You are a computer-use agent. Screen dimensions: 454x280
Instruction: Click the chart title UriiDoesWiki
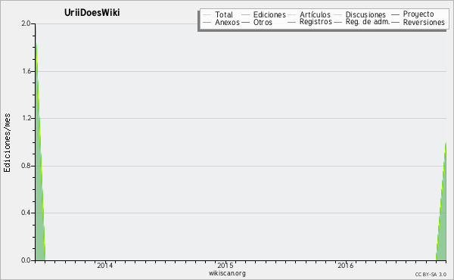[x=92, y=13]
